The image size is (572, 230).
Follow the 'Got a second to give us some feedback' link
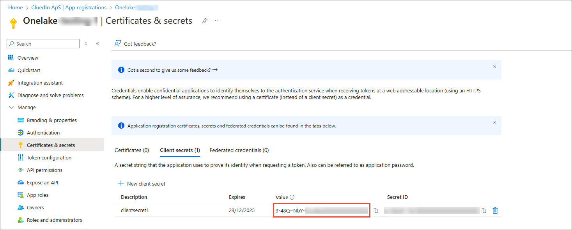click(172, 70)
